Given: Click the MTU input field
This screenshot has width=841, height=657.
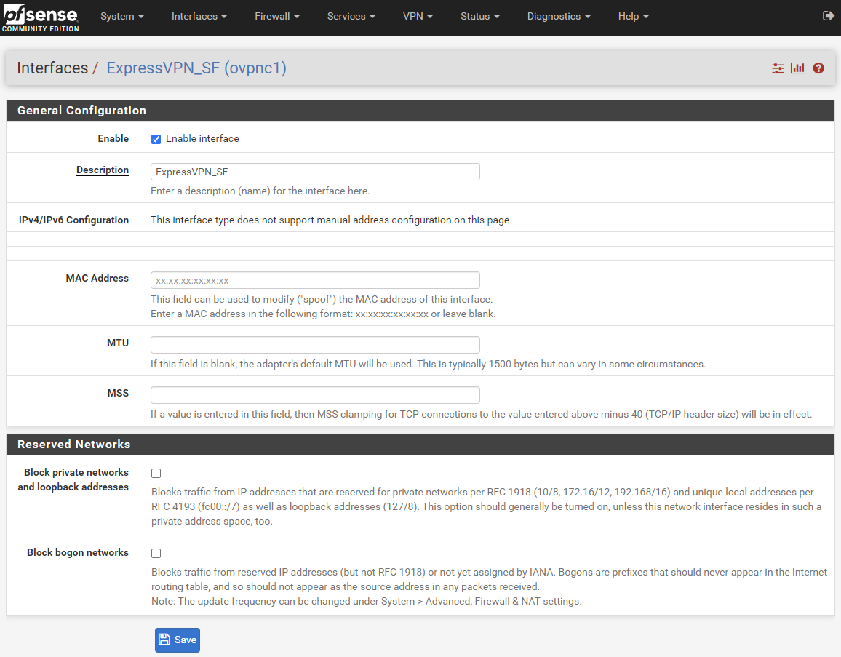Looking at the screenshot, I should pyautogui.click(x=316, y=345).
